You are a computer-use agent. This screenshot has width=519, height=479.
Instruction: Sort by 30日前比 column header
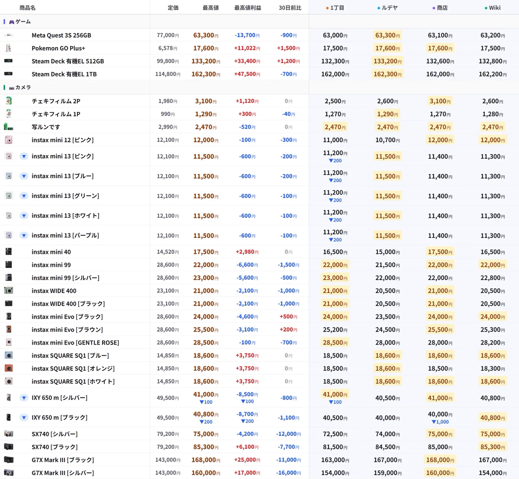[x=290, y=8]
